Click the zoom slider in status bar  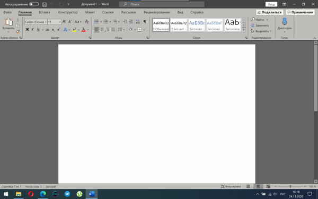[290, 186]
